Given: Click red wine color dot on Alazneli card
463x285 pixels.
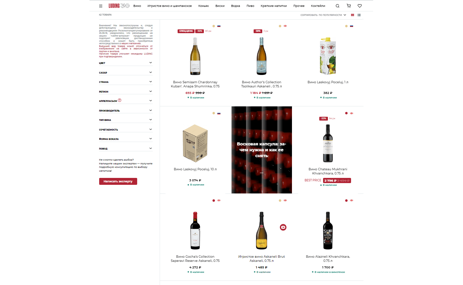Looking at the screenshot, I should point(346,200).
